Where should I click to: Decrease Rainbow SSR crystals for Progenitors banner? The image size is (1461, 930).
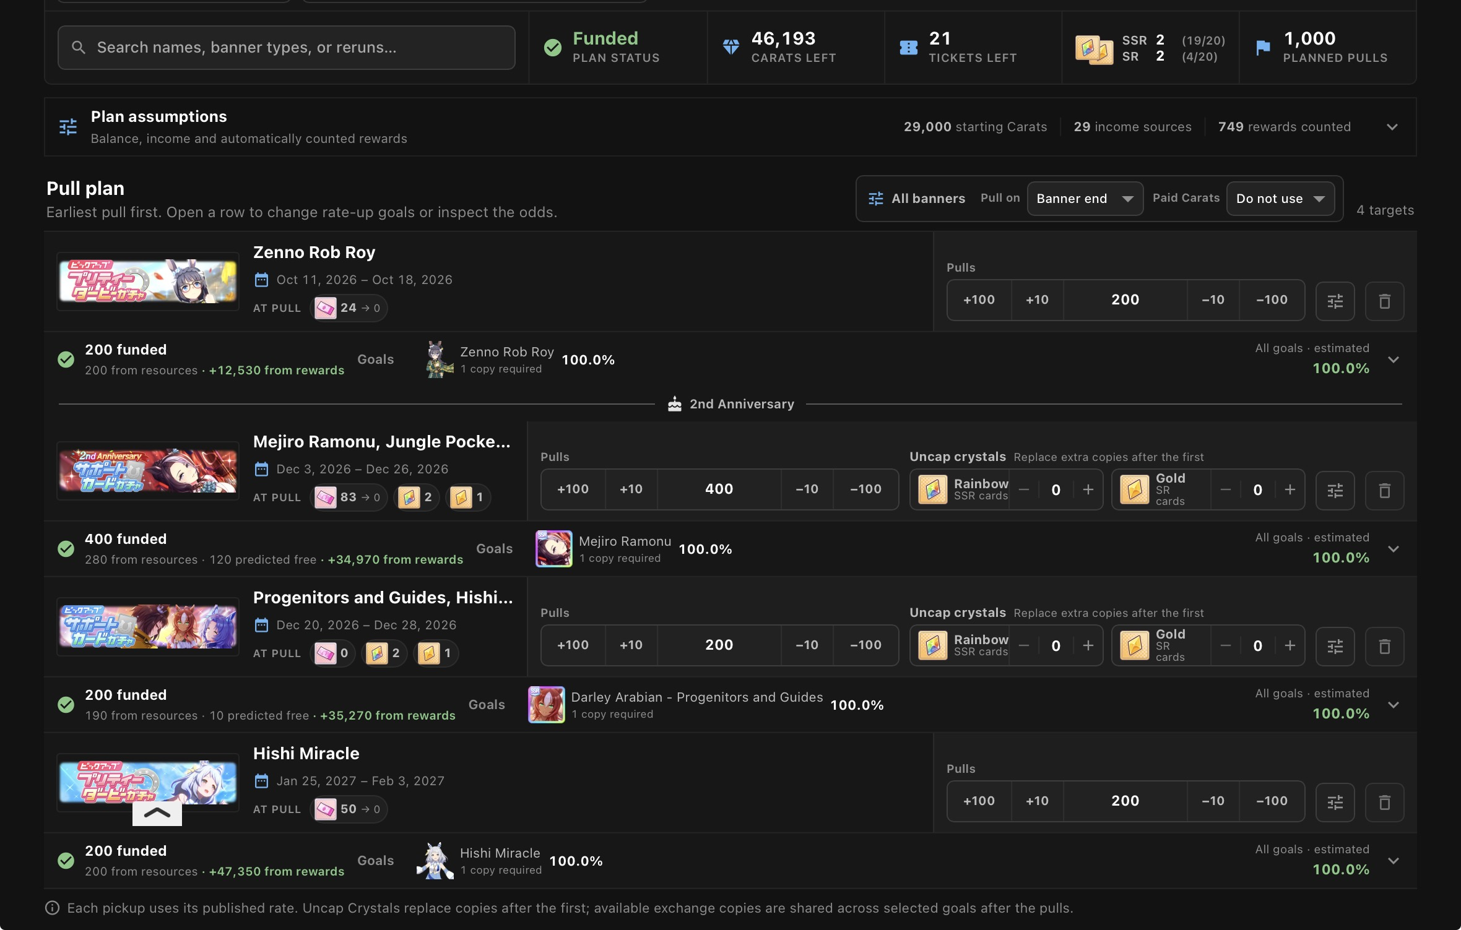tap(1024, 646)
